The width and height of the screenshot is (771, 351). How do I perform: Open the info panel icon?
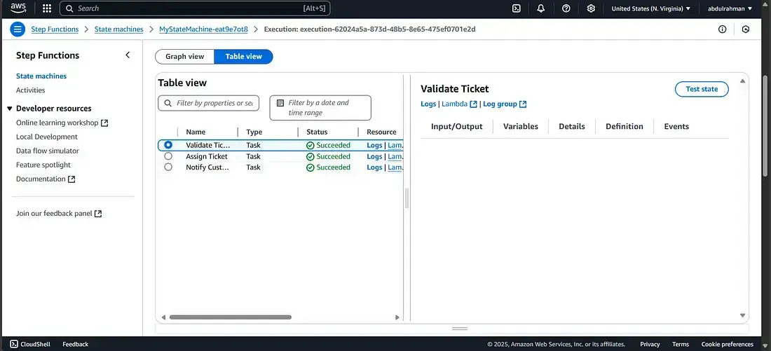[723, 29]
